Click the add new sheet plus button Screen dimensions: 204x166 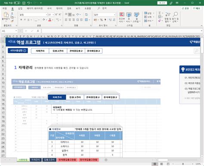[x=106, y=160]
